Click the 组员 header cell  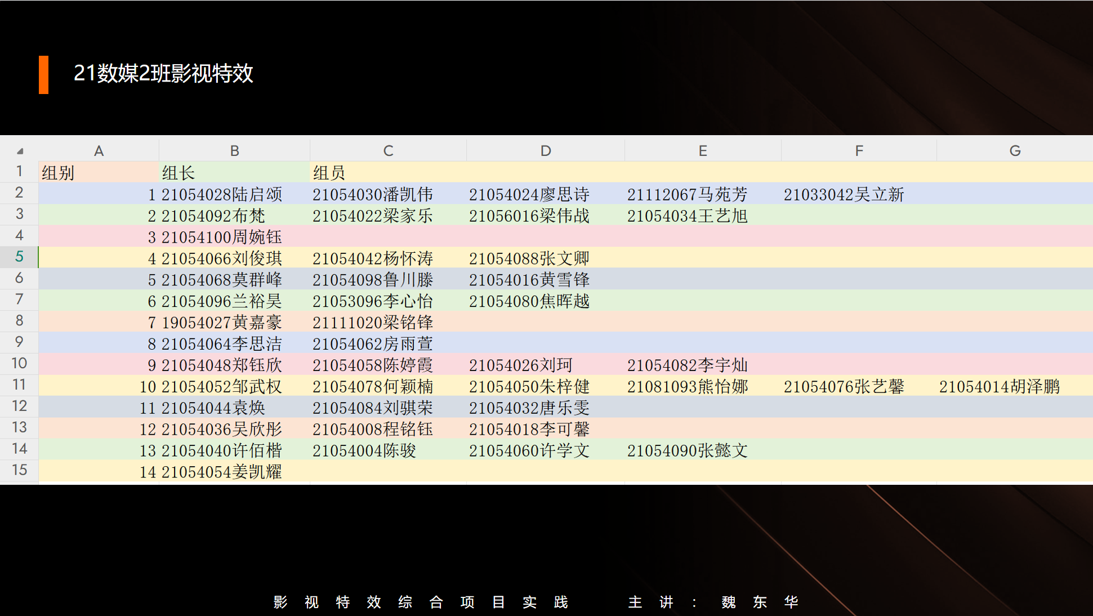(x=329, y=173)
